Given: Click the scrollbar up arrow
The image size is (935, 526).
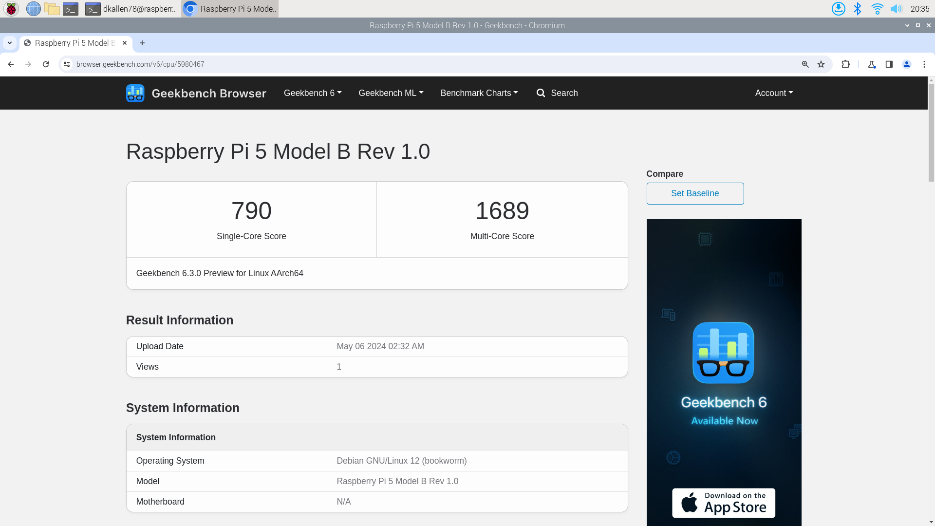Looking at the screenshot, I should tap(931, 80).
